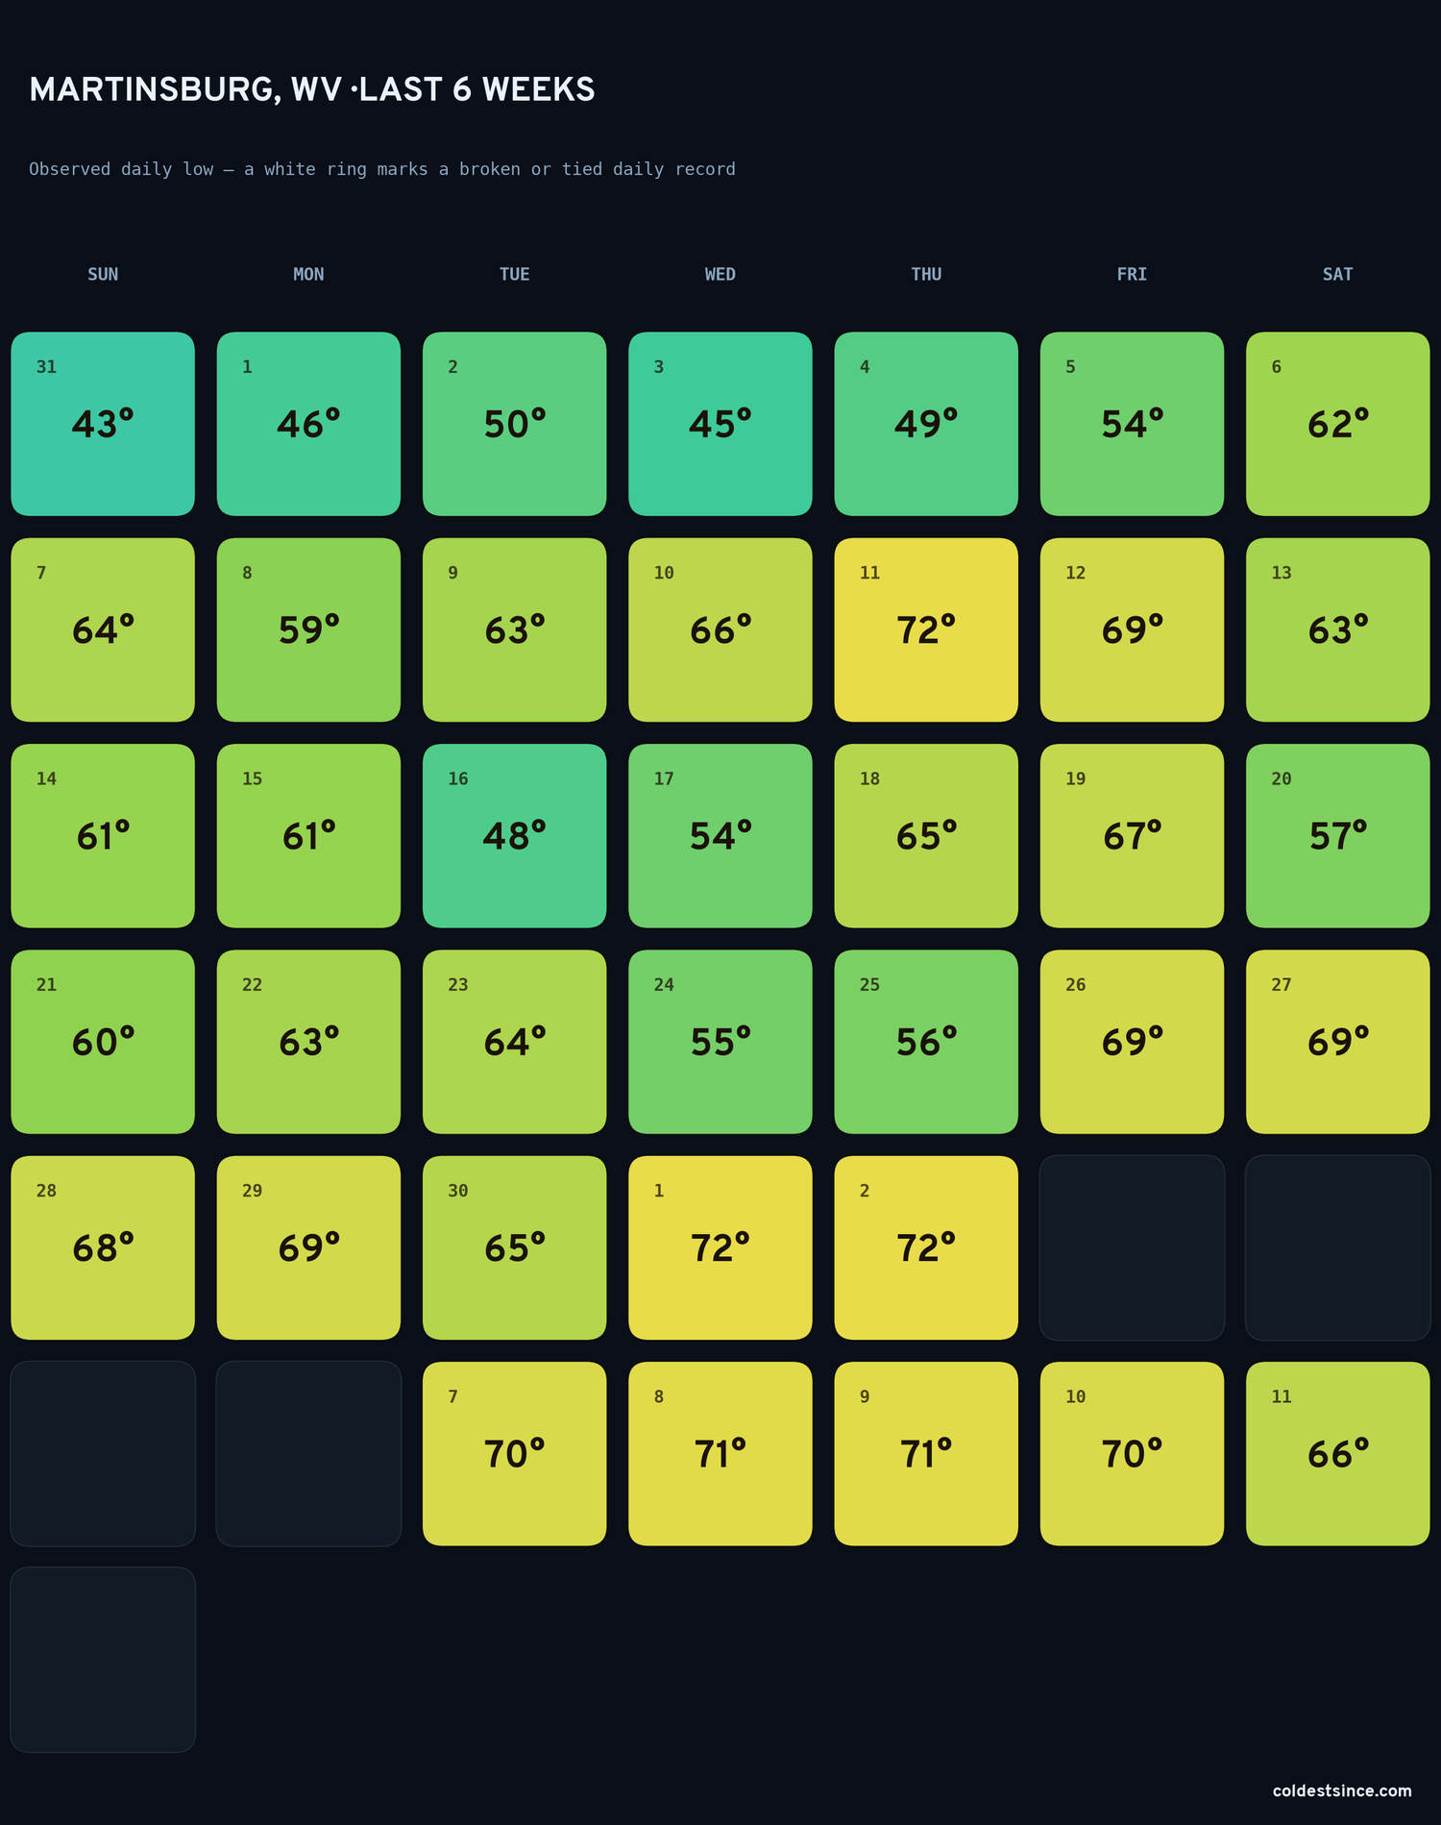The height and width of the screenshot is (1825, 1441).
Task: Select the Wednesday 1 tile showing 72° in row five
Action: point(720,1247)
